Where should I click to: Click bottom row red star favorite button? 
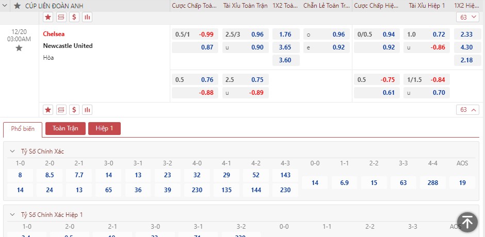[48, 110]
